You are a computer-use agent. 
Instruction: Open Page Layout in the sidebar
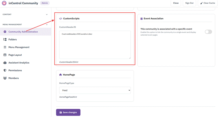(x=25, y=55)
